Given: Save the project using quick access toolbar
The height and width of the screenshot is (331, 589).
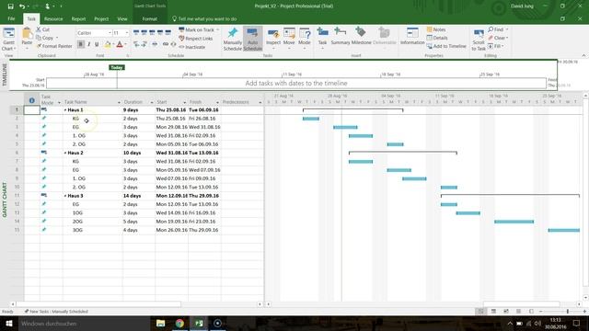Looking at the screenshot, I should [10, 6].
